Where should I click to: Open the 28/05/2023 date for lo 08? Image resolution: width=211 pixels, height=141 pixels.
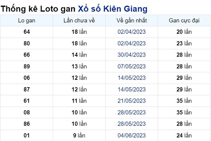pos(132,113)
